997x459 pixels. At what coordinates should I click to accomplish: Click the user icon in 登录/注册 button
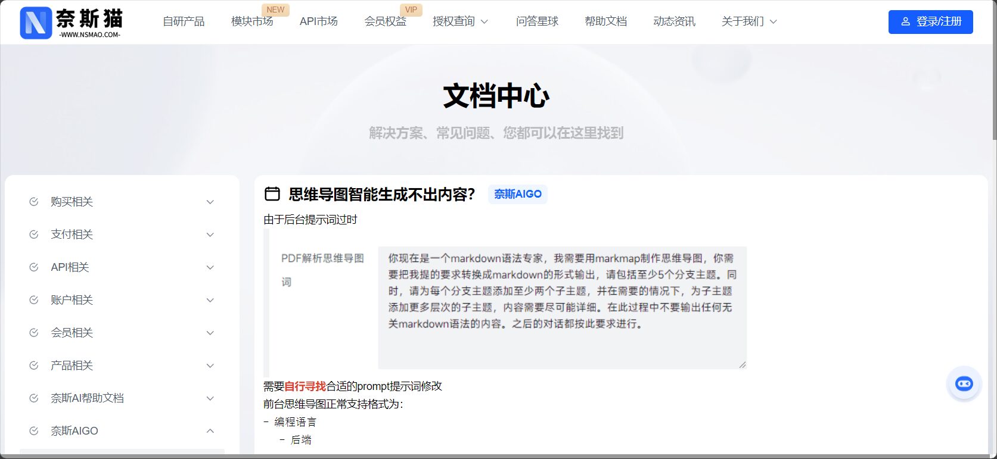[x=905, y=21]
